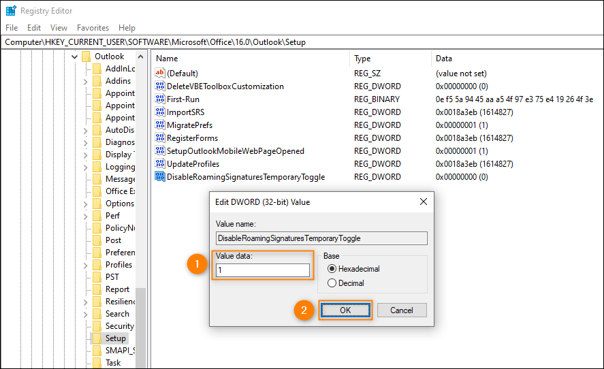Select the PolicyN tree item
Viewport: 604px width, 369px height.
click(x=120, y=227)
